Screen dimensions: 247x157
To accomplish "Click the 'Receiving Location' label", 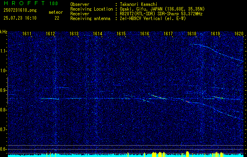I will click(91, 9).
